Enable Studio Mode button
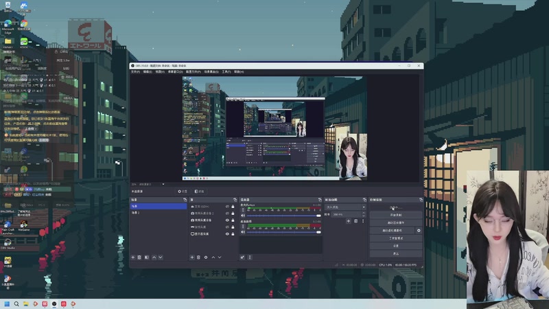 (396, 238)
